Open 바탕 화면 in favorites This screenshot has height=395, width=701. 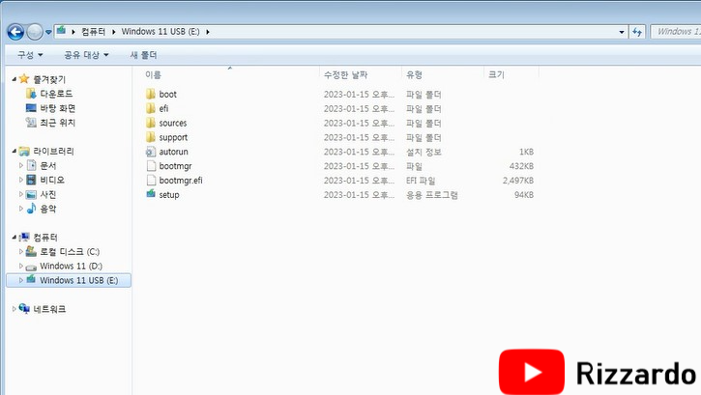[x=58, y=108]
